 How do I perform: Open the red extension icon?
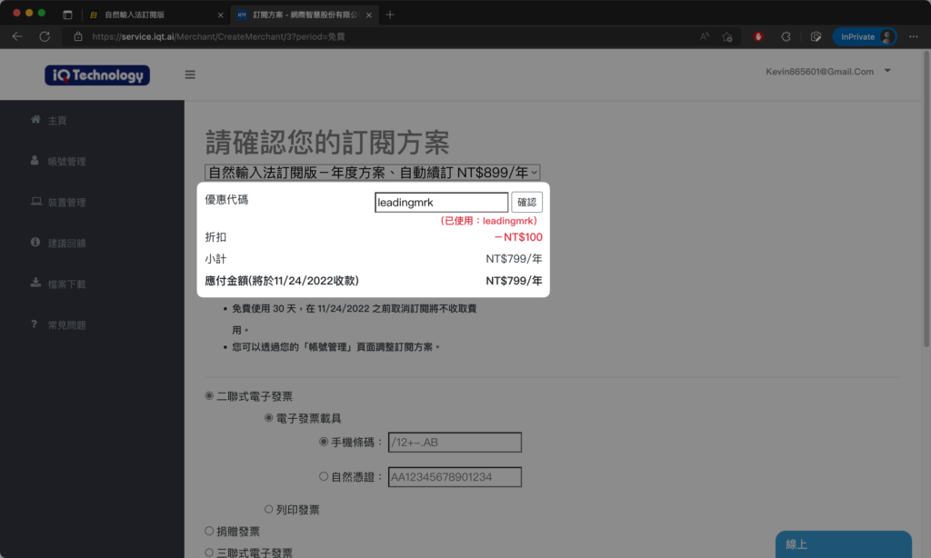coord(758,36)
